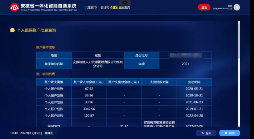Click the 年度 value 2021 cell
This screenshot has width=254, height=139.
coord(185,64)
